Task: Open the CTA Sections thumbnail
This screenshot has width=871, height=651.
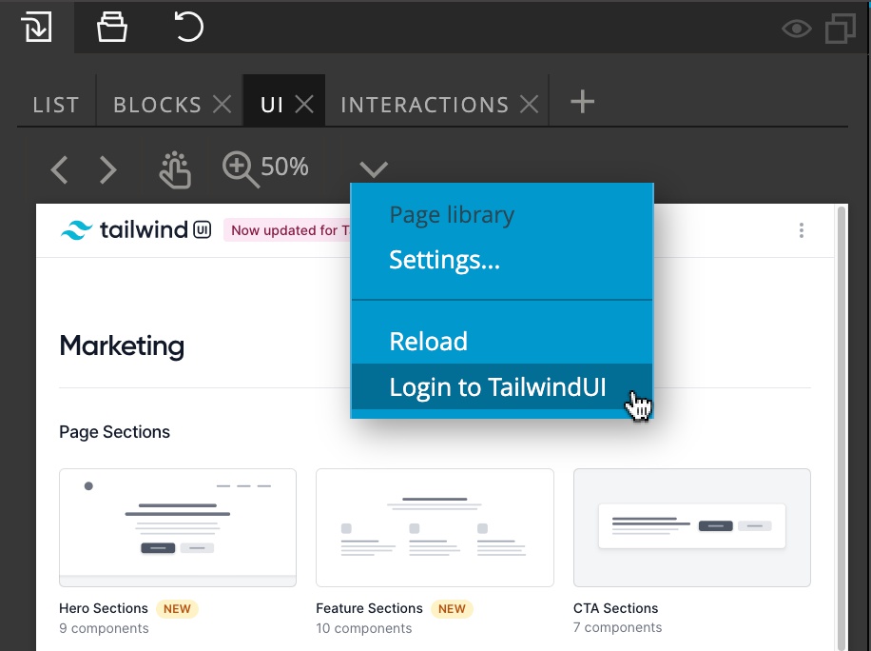Action: point(692,527)
